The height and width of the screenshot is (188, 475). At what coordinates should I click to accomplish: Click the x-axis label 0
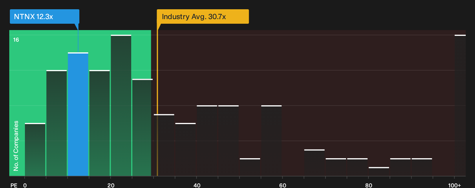point(25,185)
